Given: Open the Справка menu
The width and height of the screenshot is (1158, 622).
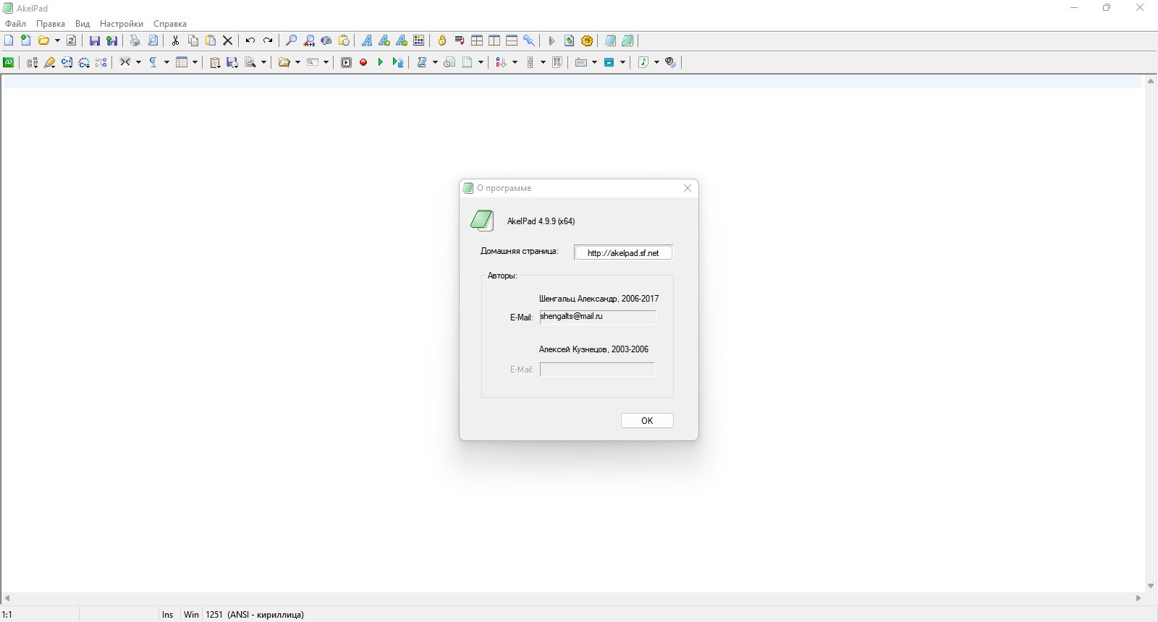Looking at the screenshot, I should coord(170,24).
